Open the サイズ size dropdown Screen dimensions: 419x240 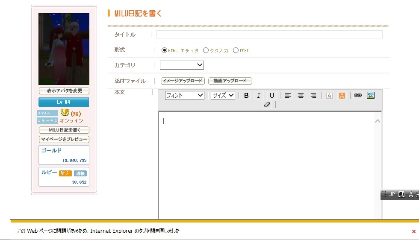223,95
